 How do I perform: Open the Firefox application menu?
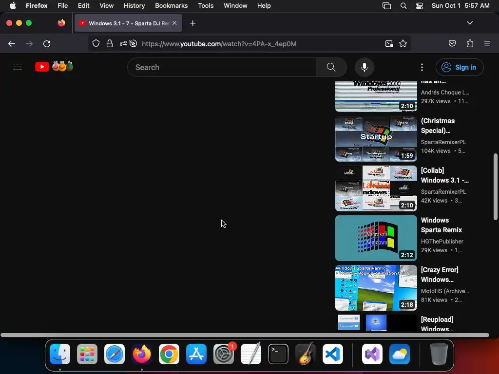coord(487,43)
